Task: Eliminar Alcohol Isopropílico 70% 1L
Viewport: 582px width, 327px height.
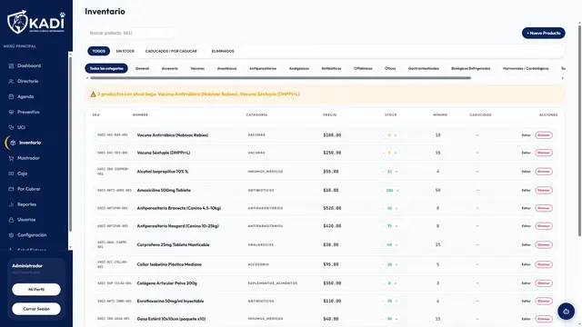Action: [544, 172]
